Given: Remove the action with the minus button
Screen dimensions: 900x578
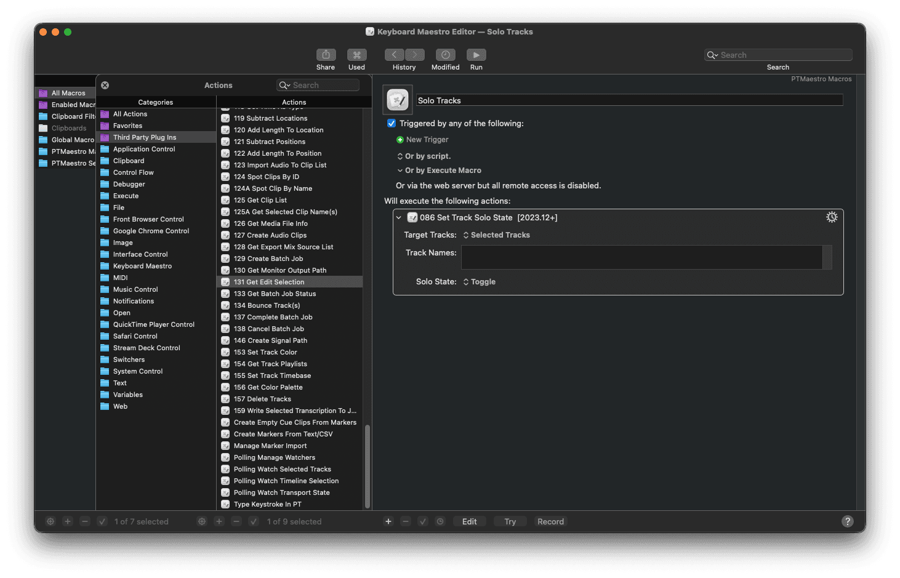Looking at the screenshot, I should click(406, 521).
